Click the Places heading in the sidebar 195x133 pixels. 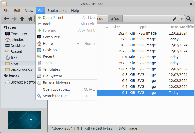pyautogui.click(x=10, y=27)
